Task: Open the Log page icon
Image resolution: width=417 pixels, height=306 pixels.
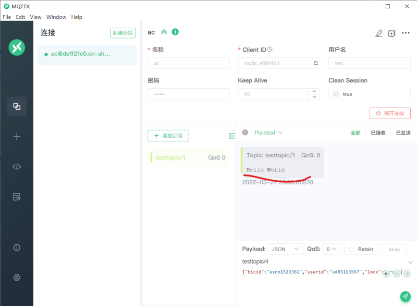Action: click(x=17, y=197)
